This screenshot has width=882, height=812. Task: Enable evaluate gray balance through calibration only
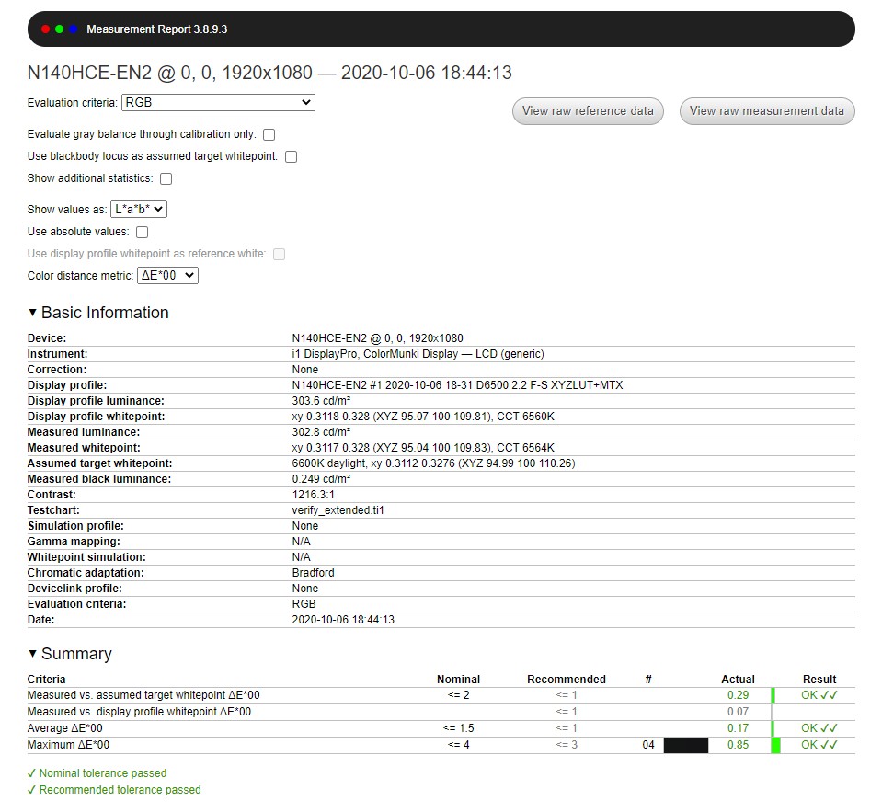click(x=269, y=134)
